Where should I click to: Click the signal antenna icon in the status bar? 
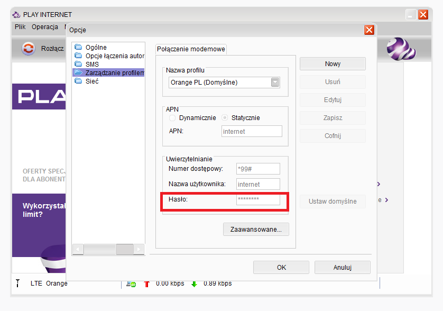(18, 283)
